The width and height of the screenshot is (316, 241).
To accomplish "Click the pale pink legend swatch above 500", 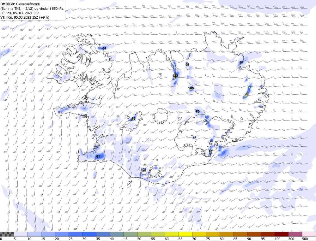I will 308,234.
